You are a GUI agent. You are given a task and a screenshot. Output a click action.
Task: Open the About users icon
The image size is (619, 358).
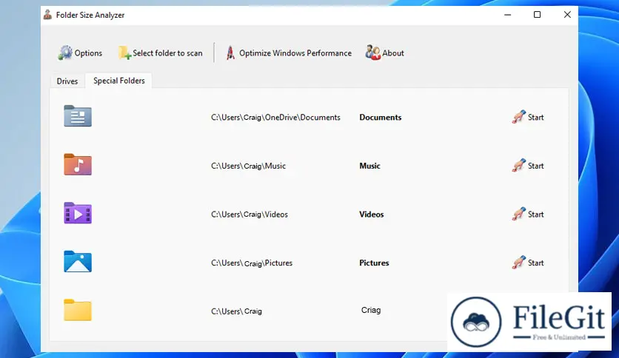(372, 53)
